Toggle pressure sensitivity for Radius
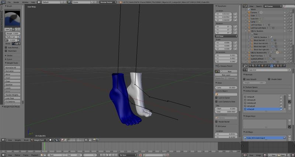 [x=19, y=37]
